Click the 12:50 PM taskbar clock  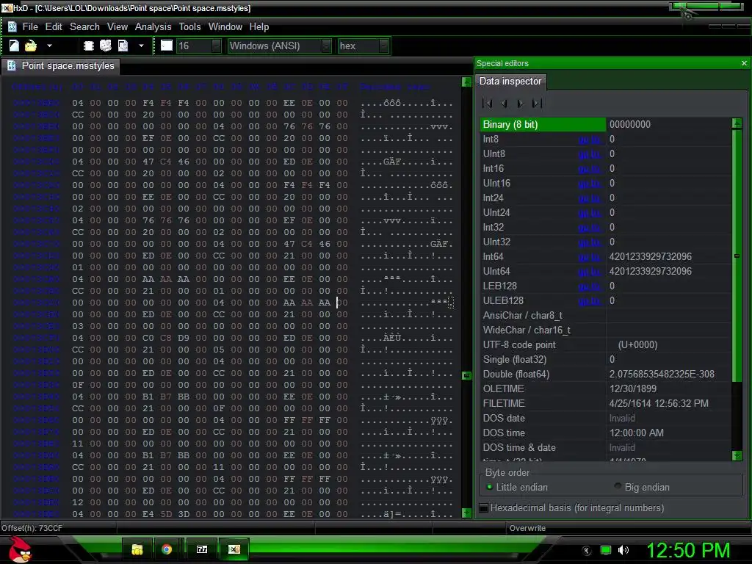(x=688, y=550)
